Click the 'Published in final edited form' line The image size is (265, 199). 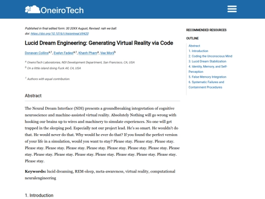click(71, 28)
